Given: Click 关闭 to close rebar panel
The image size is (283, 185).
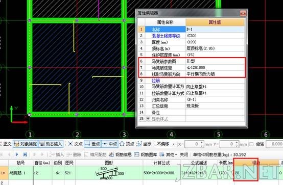Looking at the screenshot, I should point(184,154).
